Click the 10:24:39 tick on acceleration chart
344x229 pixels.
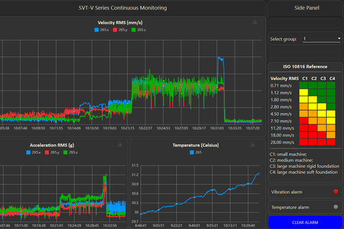pyautogui.click(x=74, y=225)
